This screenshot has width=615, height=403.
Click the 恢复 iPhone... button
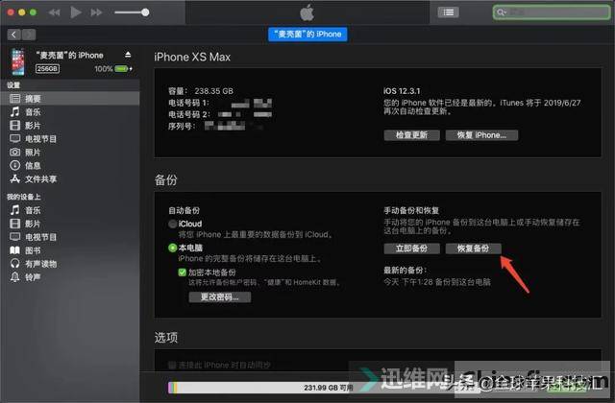[x=481, y=135]
